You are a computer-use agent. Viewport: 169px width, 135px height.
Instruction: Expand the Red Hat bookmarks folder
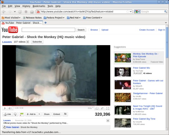tap(74, 18)
